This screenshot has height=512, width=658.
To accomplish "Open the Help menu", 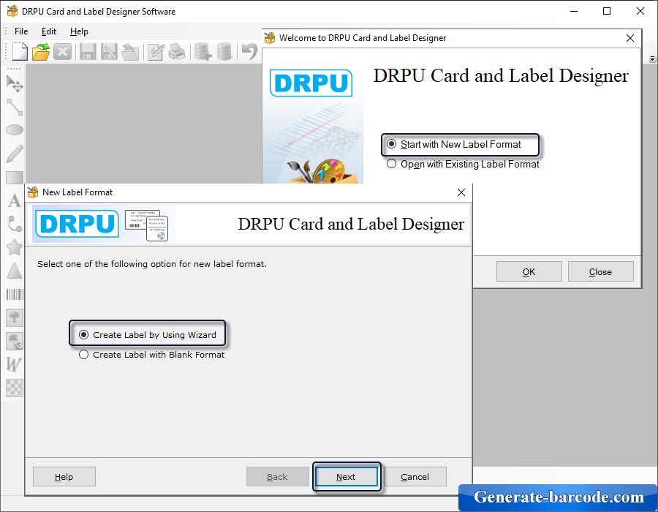I will tap(79, 31).
